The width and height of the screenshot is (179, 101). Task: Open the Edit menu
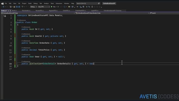(10, 3)
